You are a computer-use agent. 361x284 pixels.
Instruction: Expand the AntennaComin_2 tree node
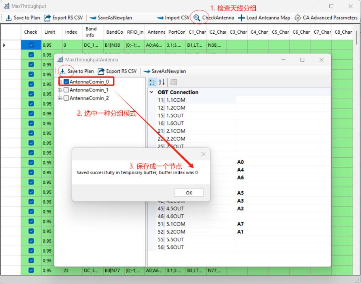click(x=60, y=98)
